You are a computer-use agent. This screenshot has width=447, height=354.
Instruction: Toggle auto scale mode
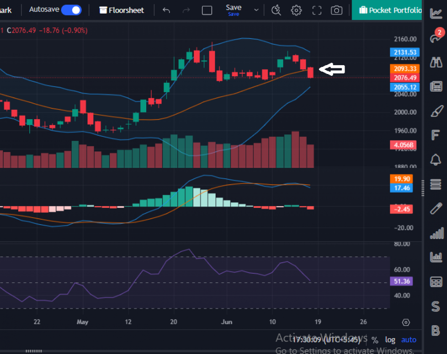409,340
